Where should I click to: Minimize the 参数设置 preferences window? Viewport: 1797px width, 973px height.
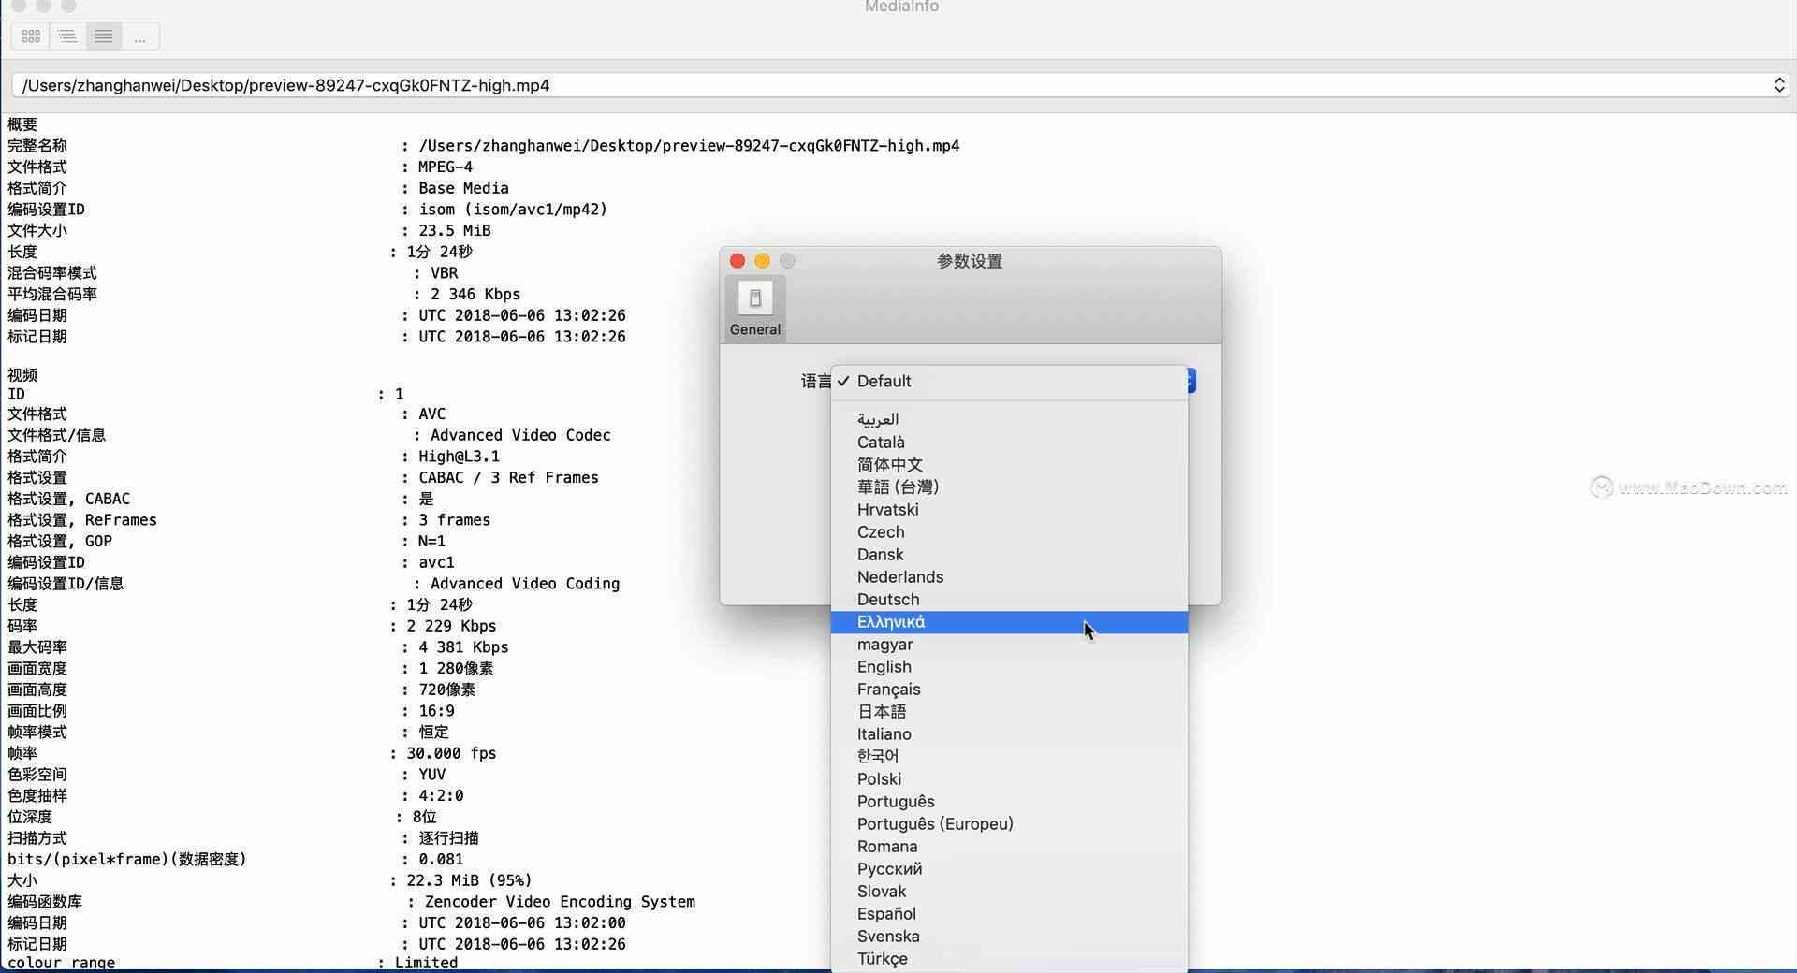tap(762, 261)
